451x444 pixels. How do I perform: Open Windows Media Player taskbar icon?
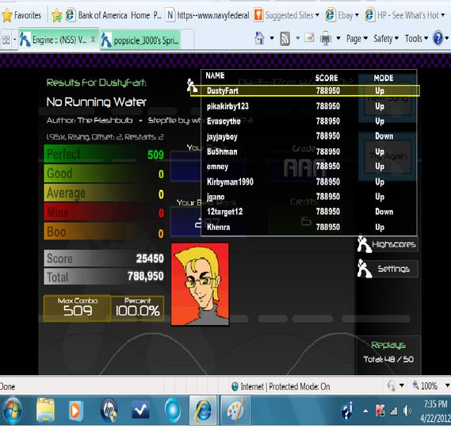pyautogui.click(x=77, y=411)
